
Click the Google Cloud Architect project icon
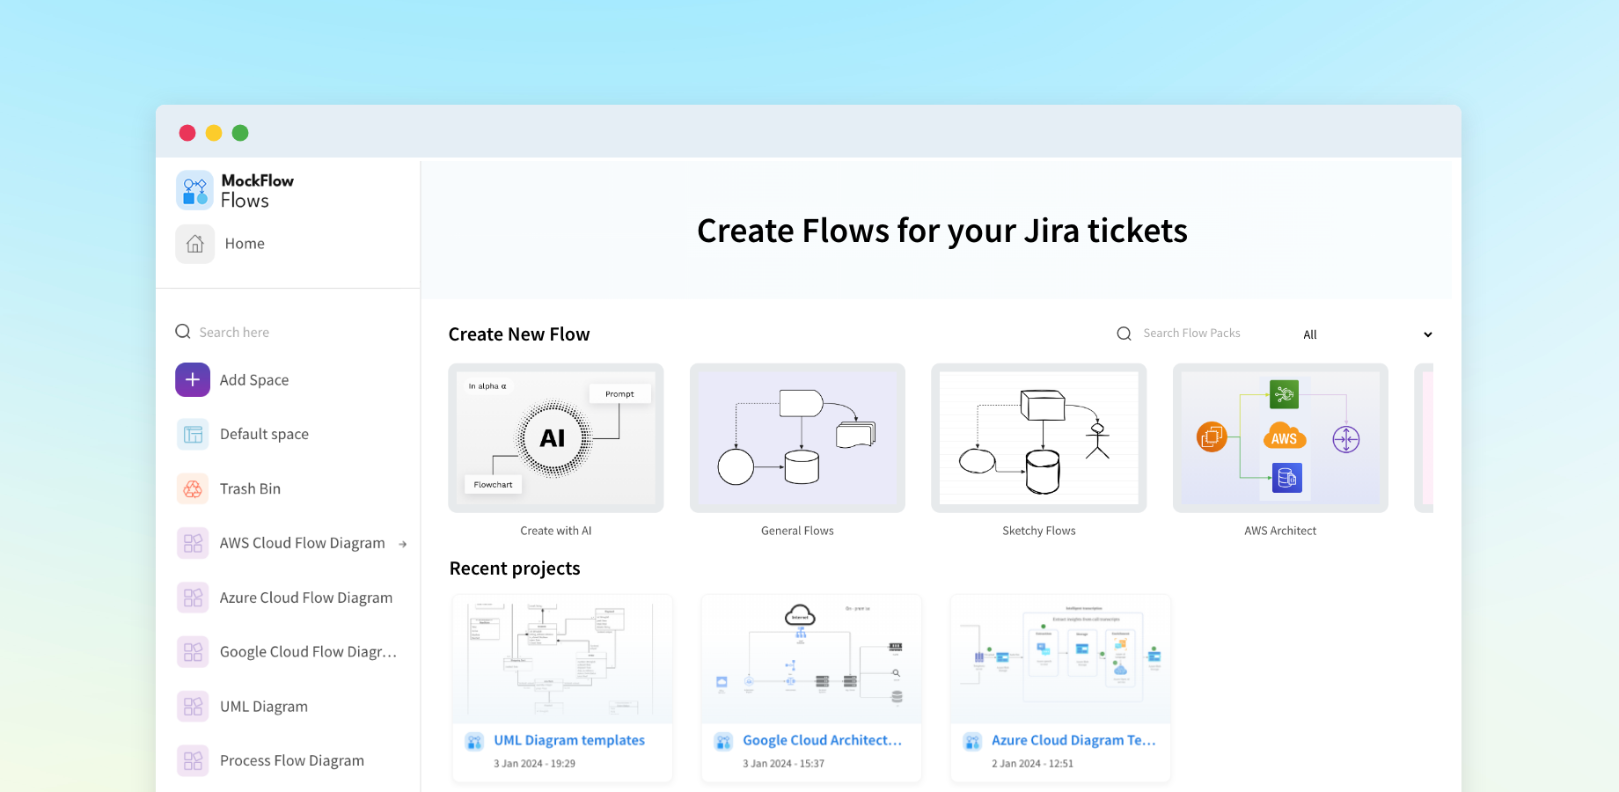[x=723, y=742]
